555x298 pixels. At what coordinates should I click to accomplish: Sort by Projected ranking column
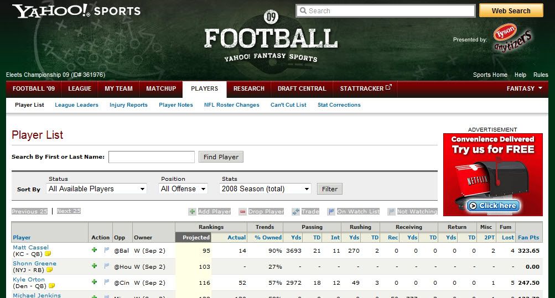click(196, 238)
